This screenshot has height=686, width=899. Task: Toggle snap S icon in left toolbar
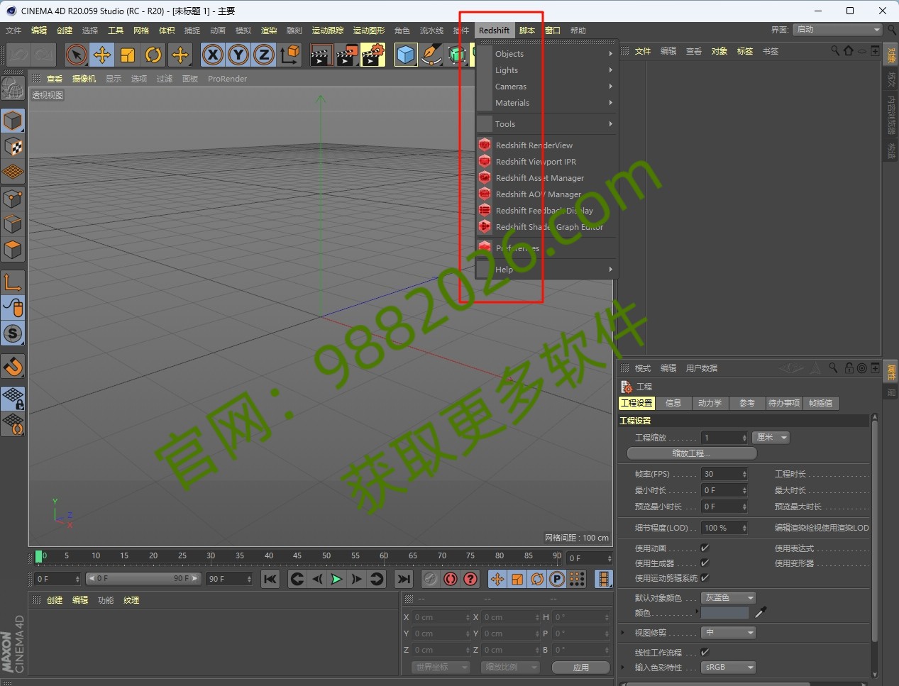(13, 333)
